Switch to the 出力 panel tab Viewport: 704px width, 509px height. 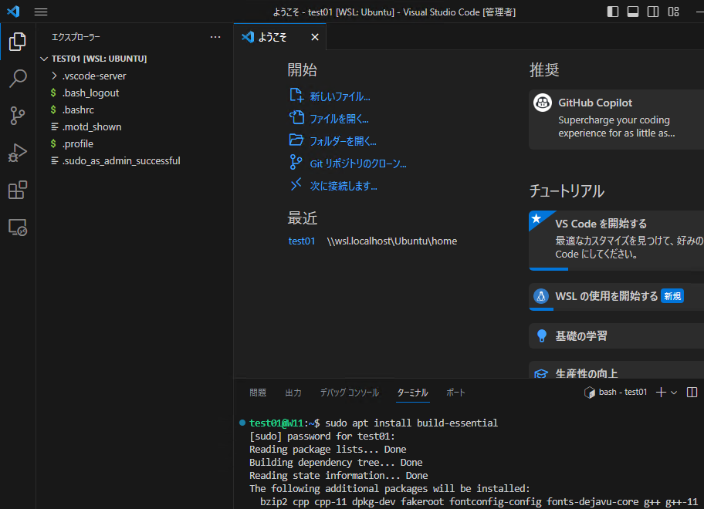293,393
